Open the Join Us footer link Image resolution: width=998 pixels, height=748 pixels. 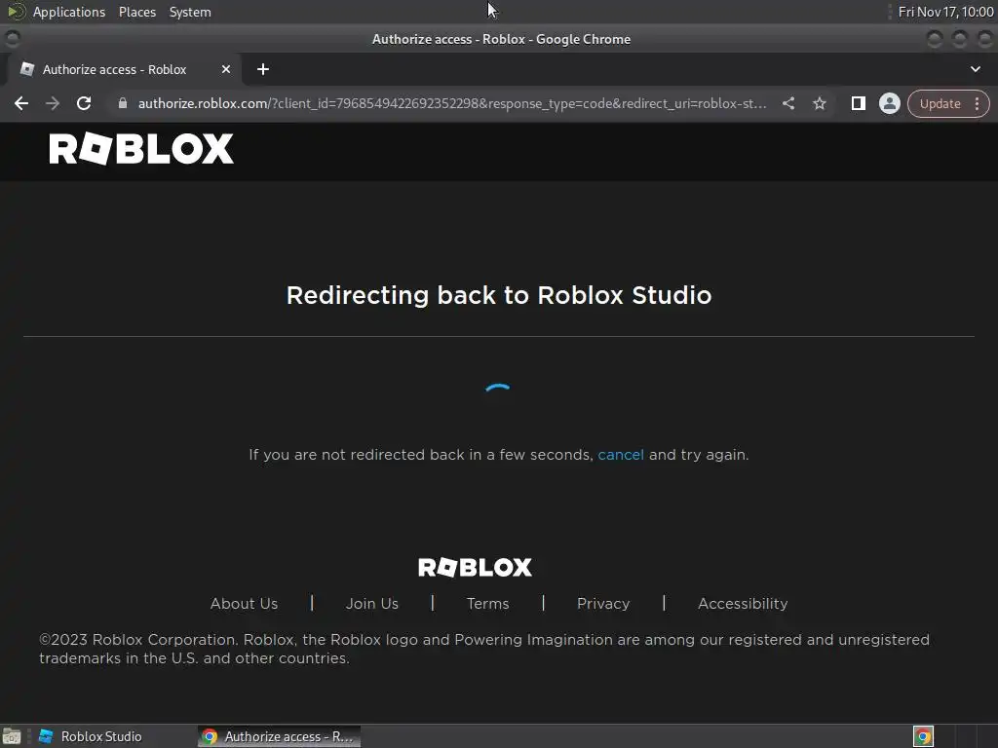[x=371, y=604]
